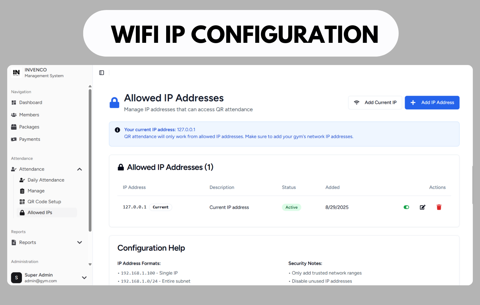Image resolution: width=480 pixels, height=305 pixels.
Task: Click the info icon in the blue banner
Action: pyautogui.click(x=117, y=130)
